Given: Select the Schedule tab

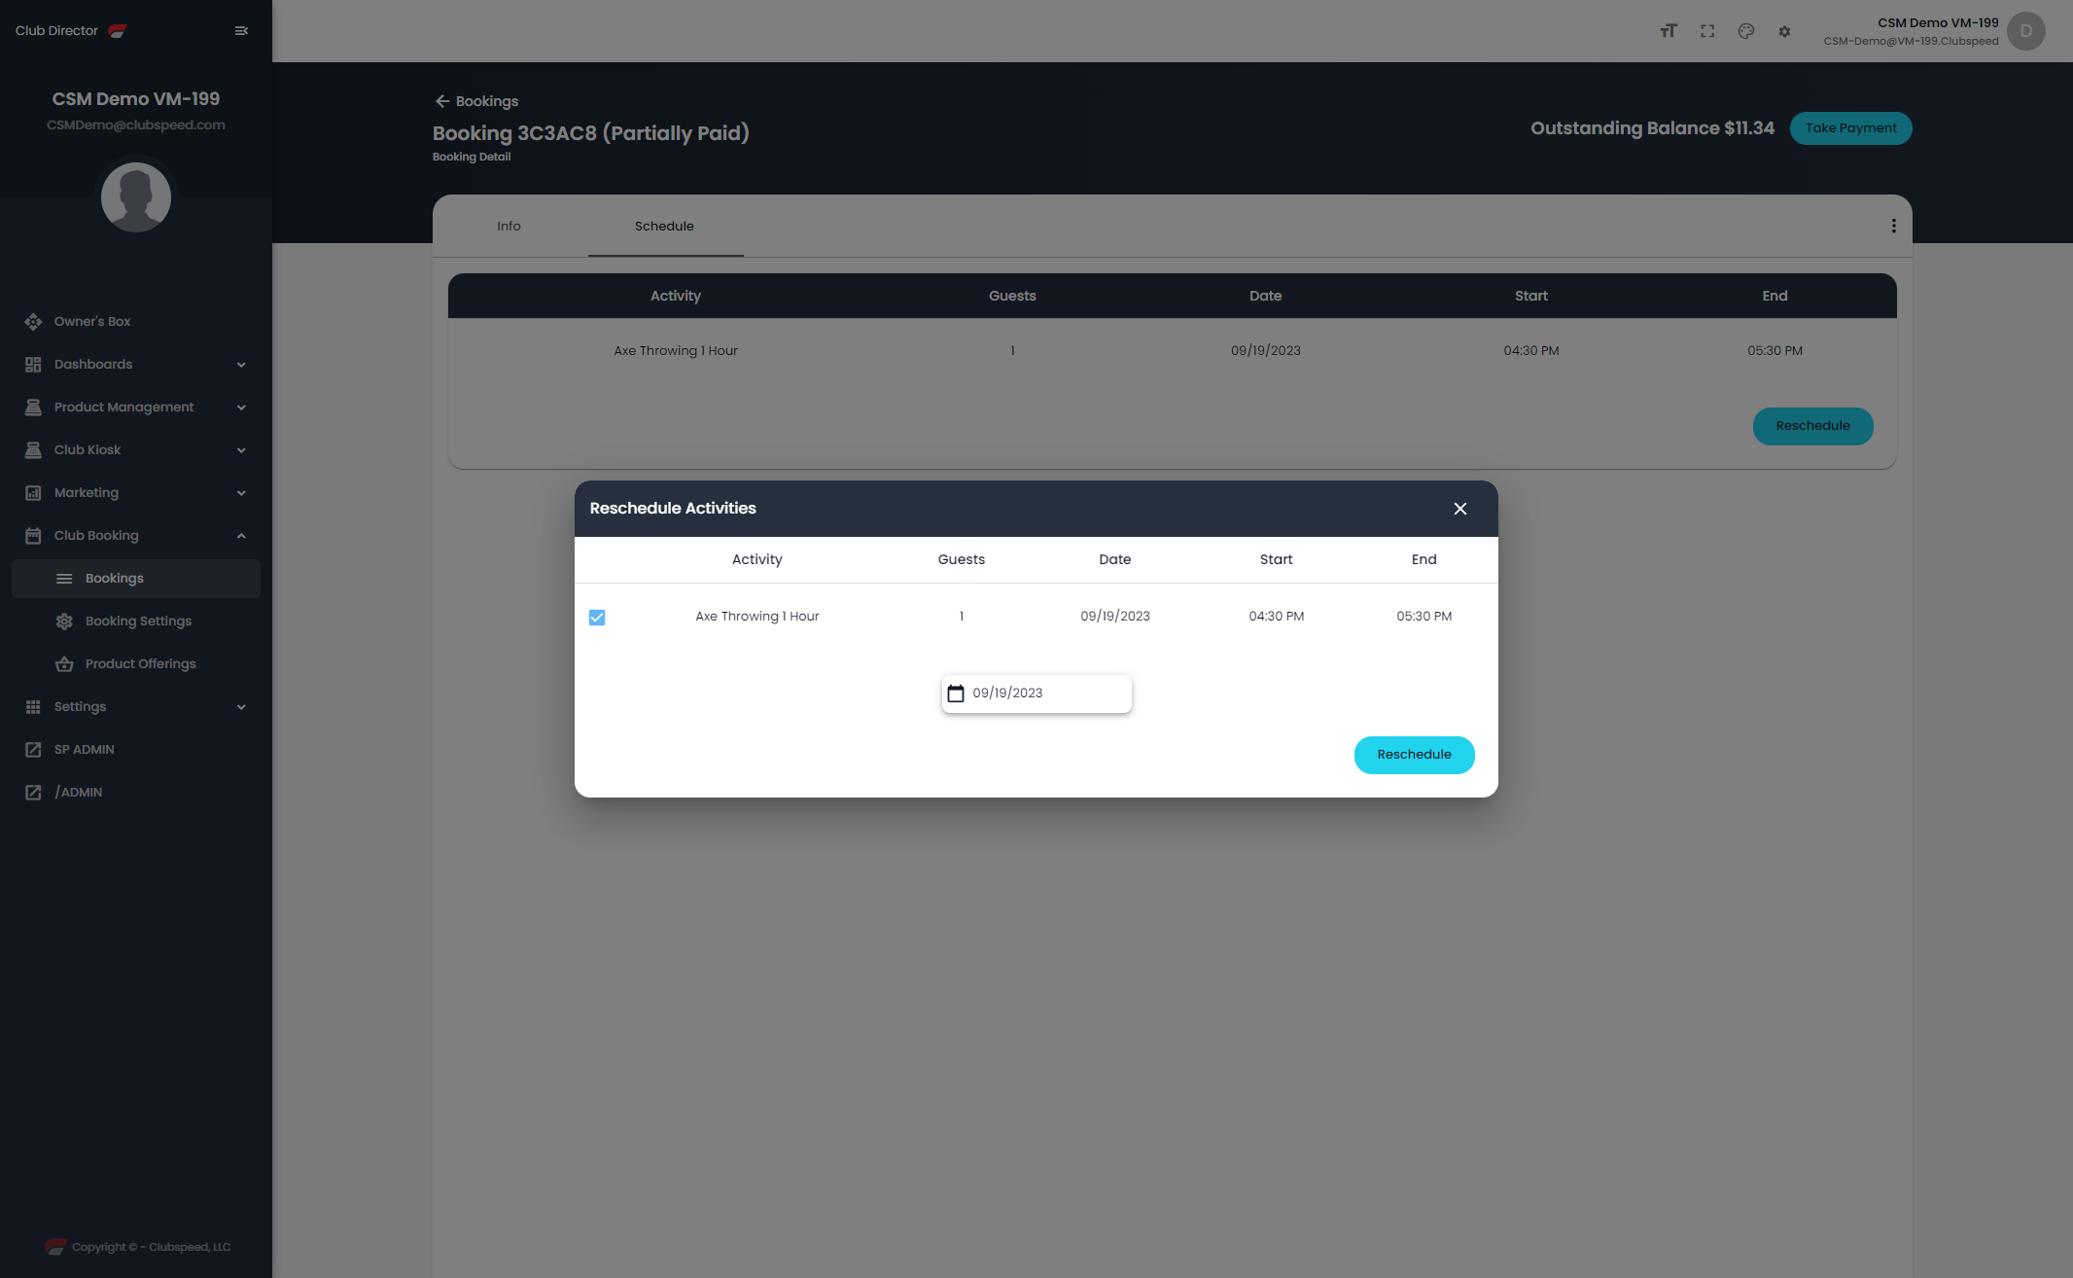Looking at the screenshot, I should click(665, 226).
